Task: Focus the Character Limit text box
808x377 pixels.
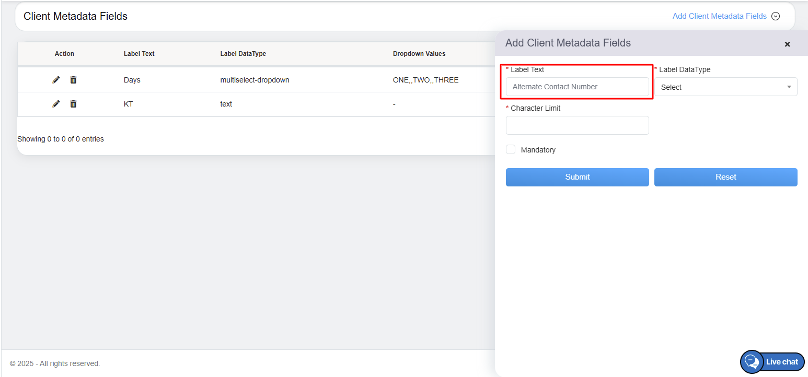Action: point(577,125)
